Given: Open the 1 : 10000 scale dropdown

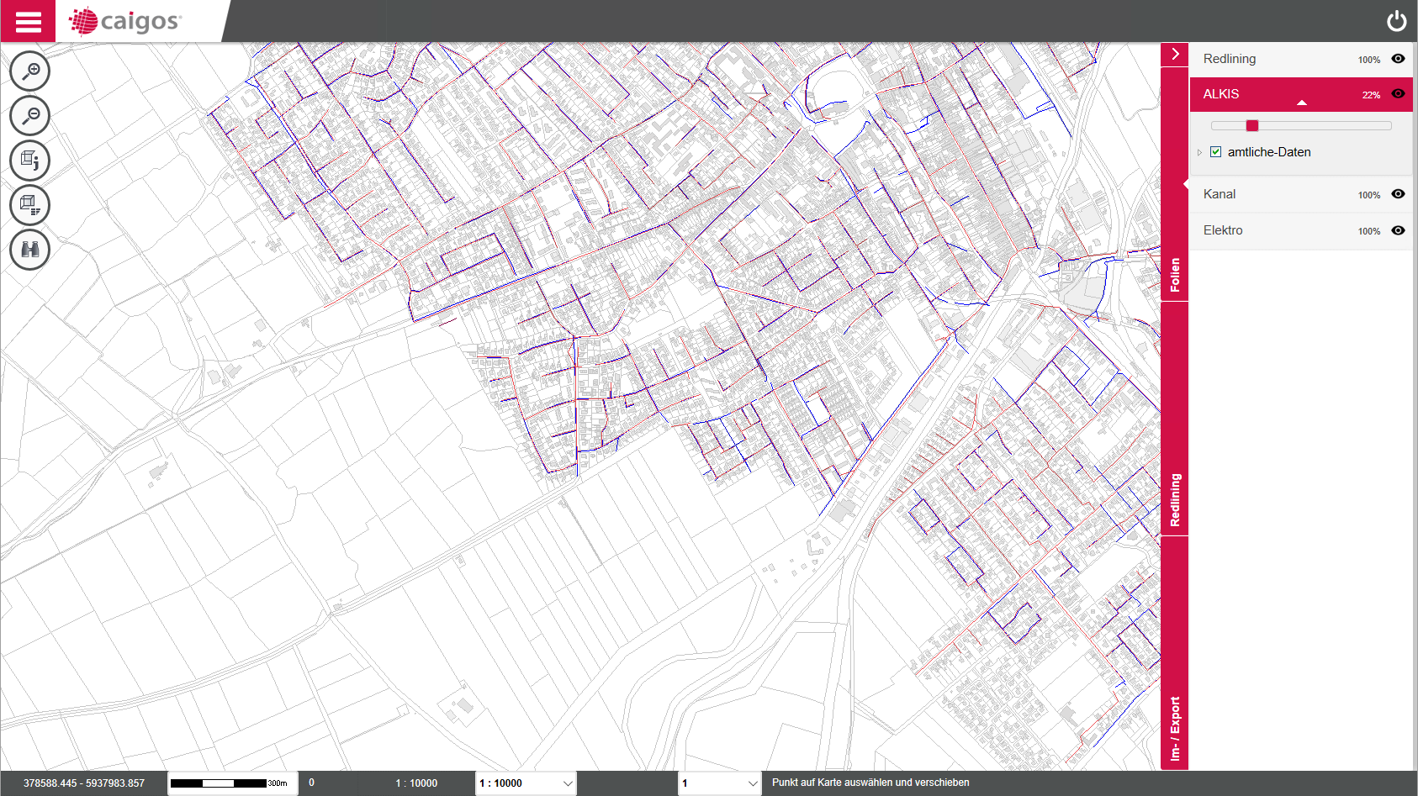Looking at the screenshot, I should (x=526, y=783).
